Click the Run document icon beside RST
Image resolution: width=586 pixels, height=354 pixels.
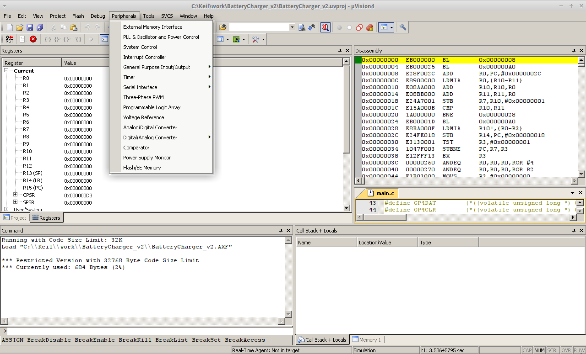pyautogui.click(x=22, y=39)
